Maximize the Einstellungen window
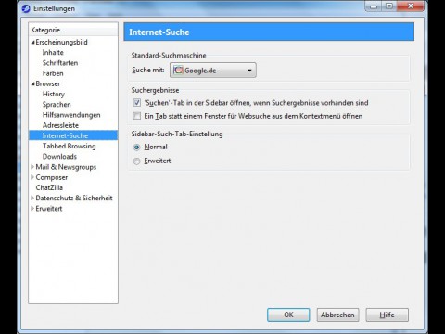 click(x=389, y=6)
